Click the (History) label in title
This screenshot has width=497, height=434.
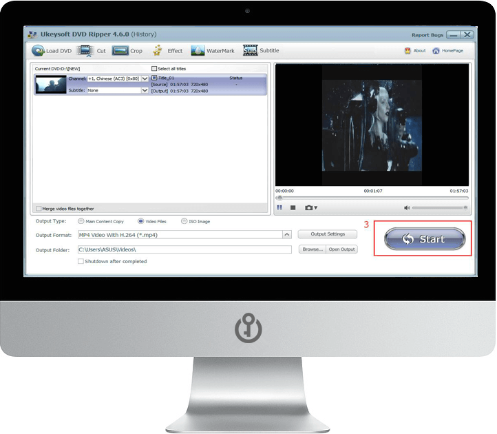tap(144, 34)
